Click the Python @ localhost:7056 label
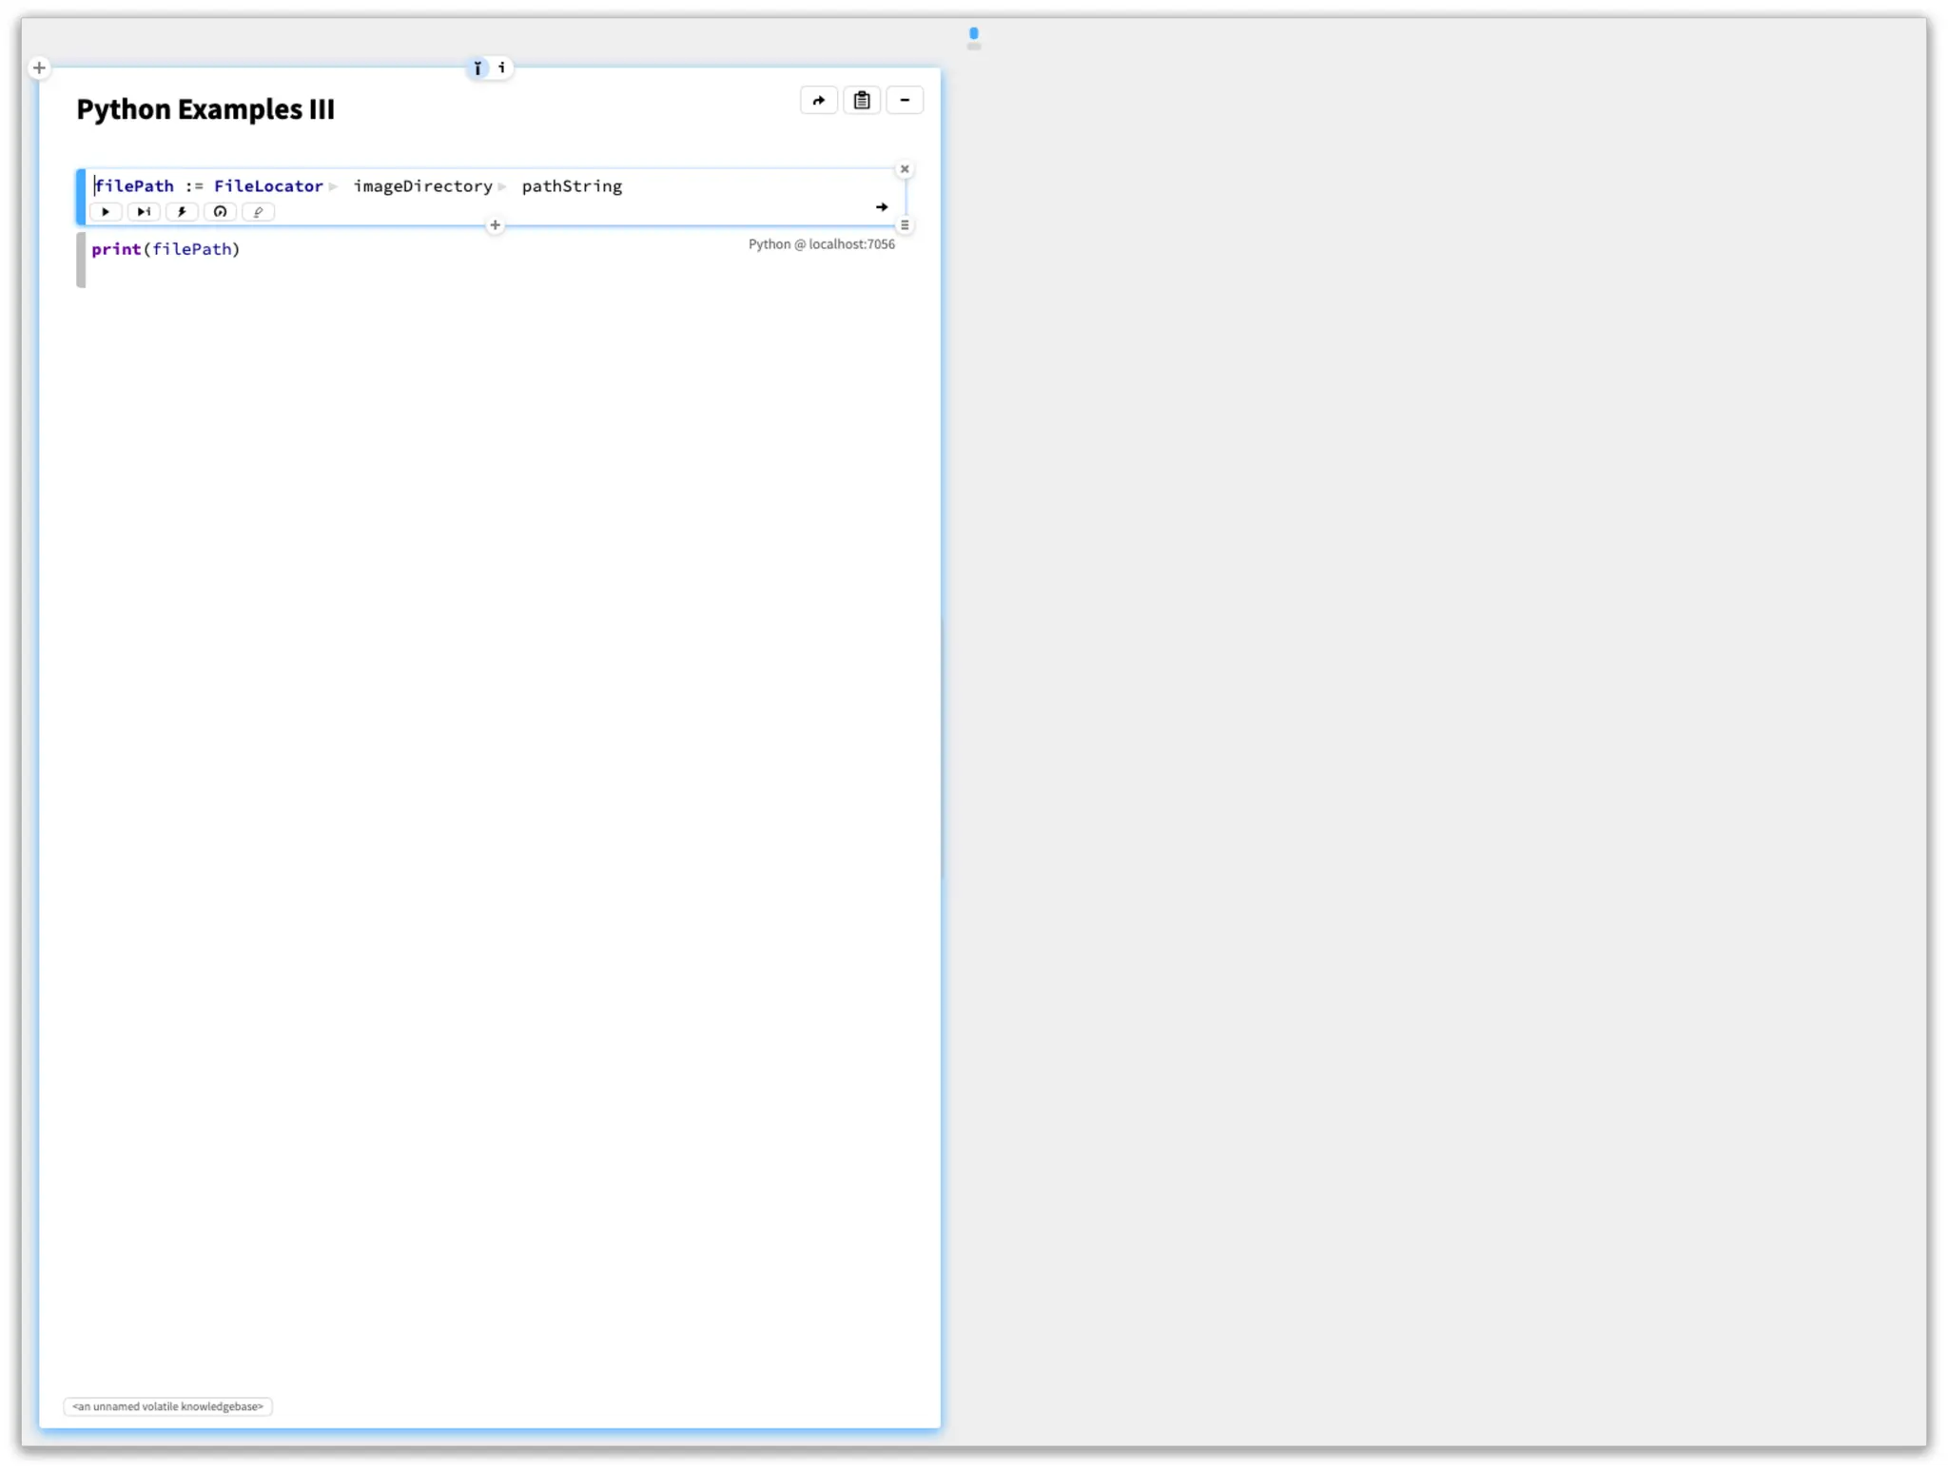 point(821,244)
